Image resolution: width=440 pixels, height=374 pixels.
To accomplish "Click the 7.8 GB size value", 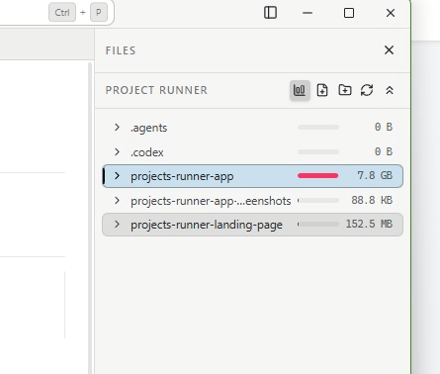I will pyautogui.click(x=375, y=175).
